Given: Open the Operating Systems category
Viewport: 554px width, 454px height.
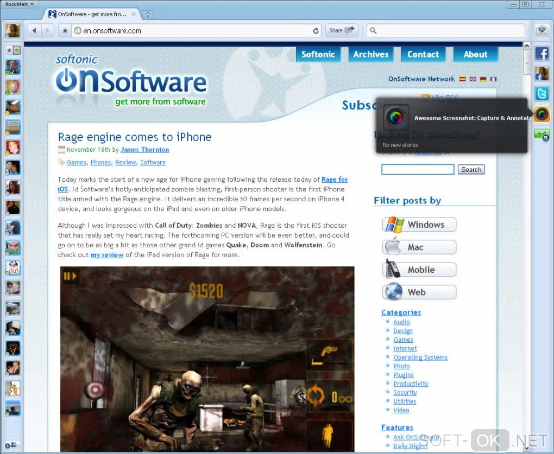Looking at the screenshot, I should pos(420,357).
